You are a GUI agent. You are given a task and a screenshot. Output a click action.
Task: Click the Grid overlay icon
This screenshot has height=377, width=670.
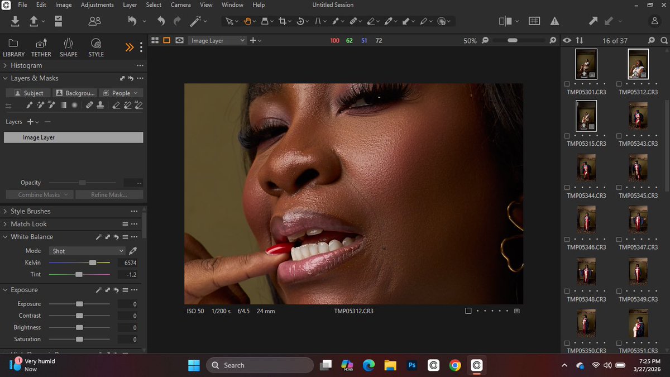click(534, 21)
